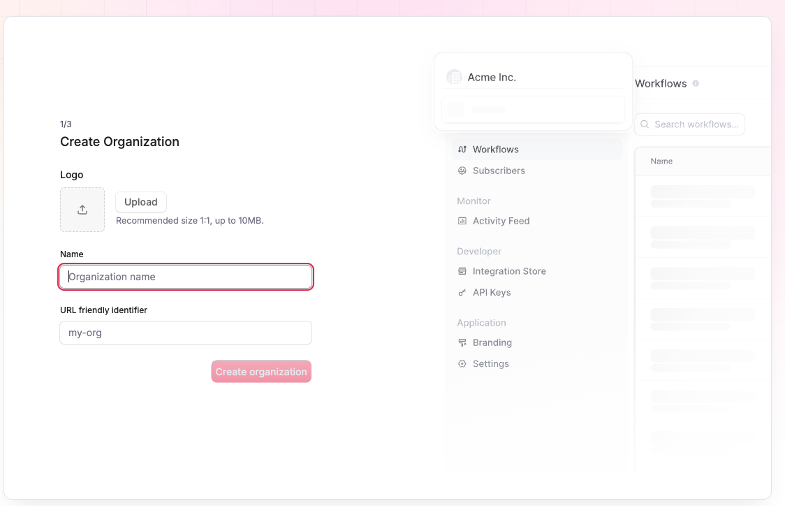Focus the URL friendly identifier field
The height and width of the screenshot is (506, 785).
(x=186, y=333)
